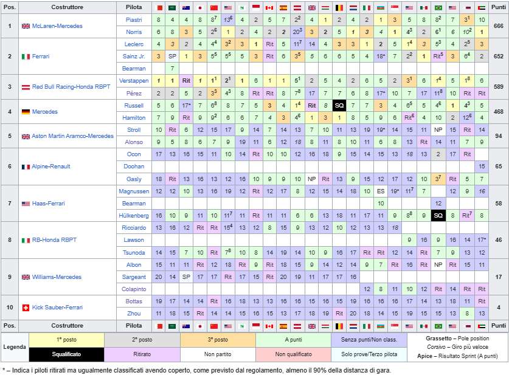Click the 'SP' cell in Sargeant's row
509x375 pixels.
coord(186,277)
